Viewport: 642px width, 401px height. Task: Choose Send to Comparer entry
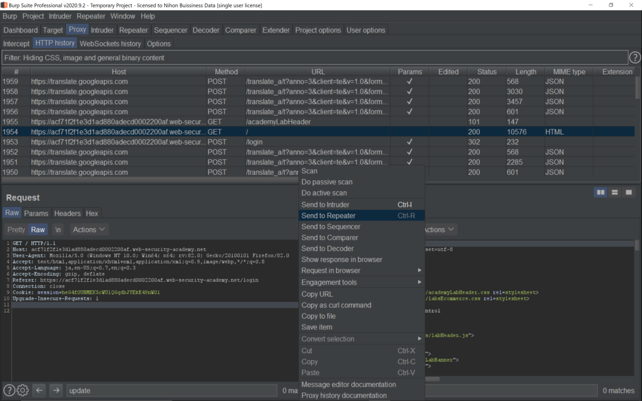pyautogui.click(x=362, y=237)
